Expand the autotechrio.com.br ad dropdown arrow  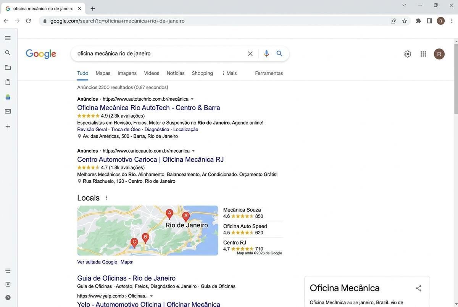pos(192,99)
